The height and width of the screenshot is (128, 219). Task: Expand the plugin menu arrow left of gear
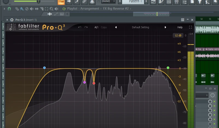click(7, 20)
